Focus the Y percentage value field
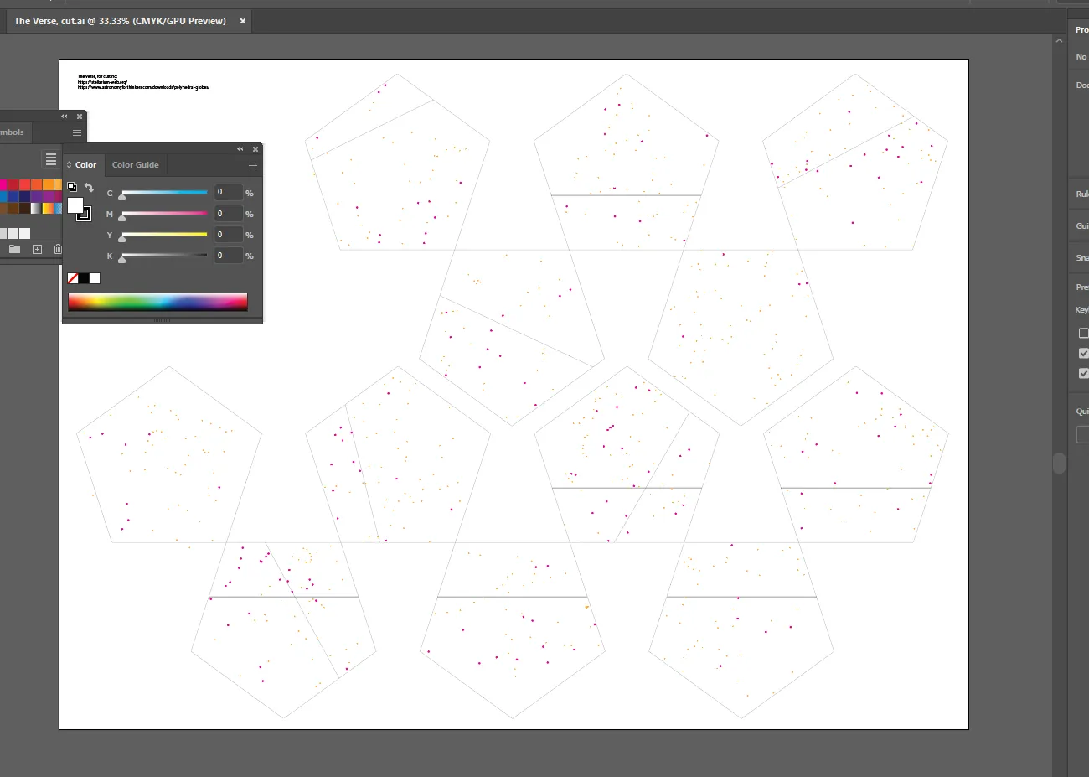This screenshot has width=1089, height=777. 228,235
